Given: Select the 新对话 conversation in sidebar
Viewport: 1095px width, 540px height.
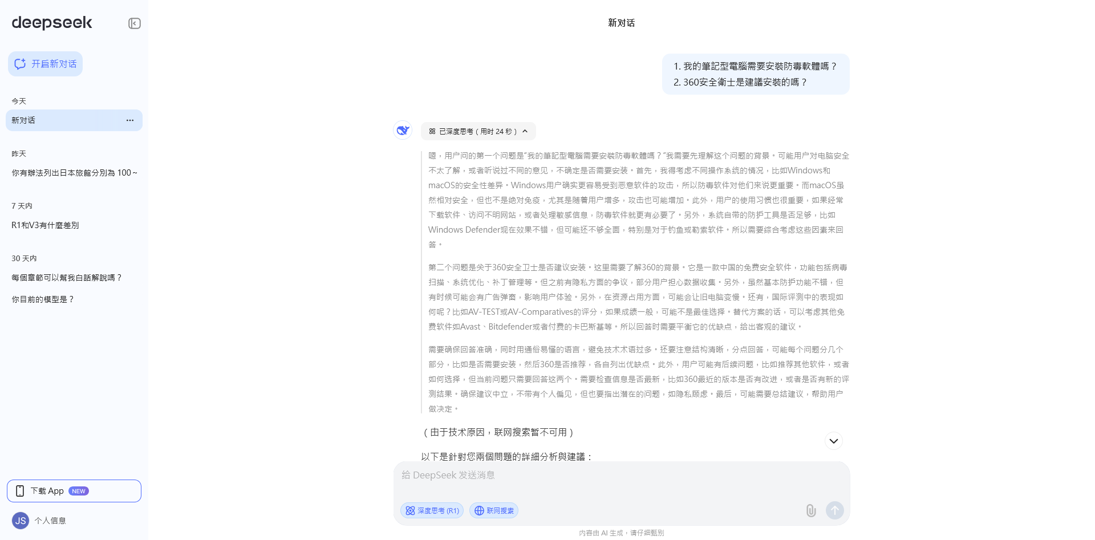Looking at the screenshot, I should 74,120.
